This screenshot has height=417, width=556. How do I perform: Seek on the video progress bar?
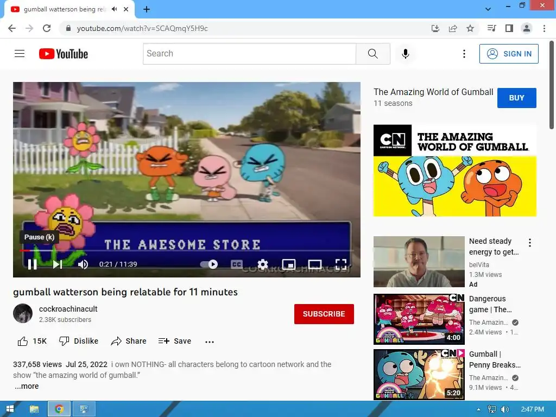(187, 250)
